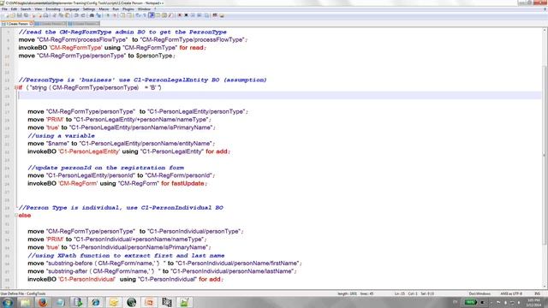Open the Edit menu
548x308 pixels.
click(x=14, y=9)
